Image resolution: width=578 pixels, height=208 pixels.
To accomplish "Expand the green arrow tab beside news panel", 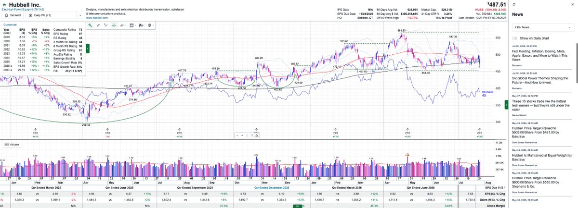I will coord(506,105).
